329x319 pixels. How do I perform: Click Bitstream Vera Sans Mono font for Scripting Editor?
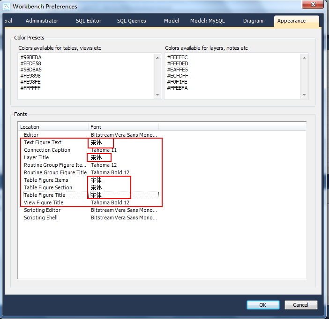click(124, 210)
